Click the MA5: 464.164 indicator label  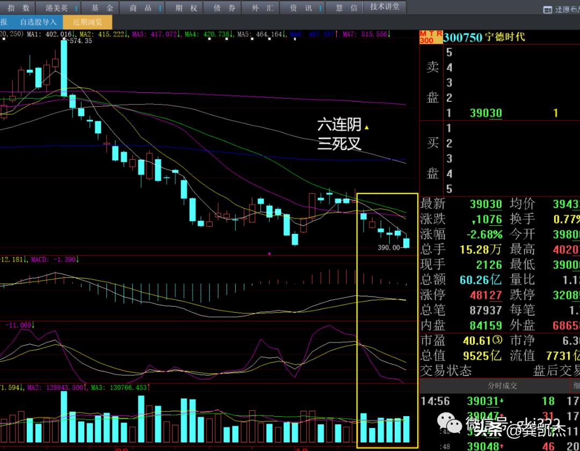[x=262, y=34]
